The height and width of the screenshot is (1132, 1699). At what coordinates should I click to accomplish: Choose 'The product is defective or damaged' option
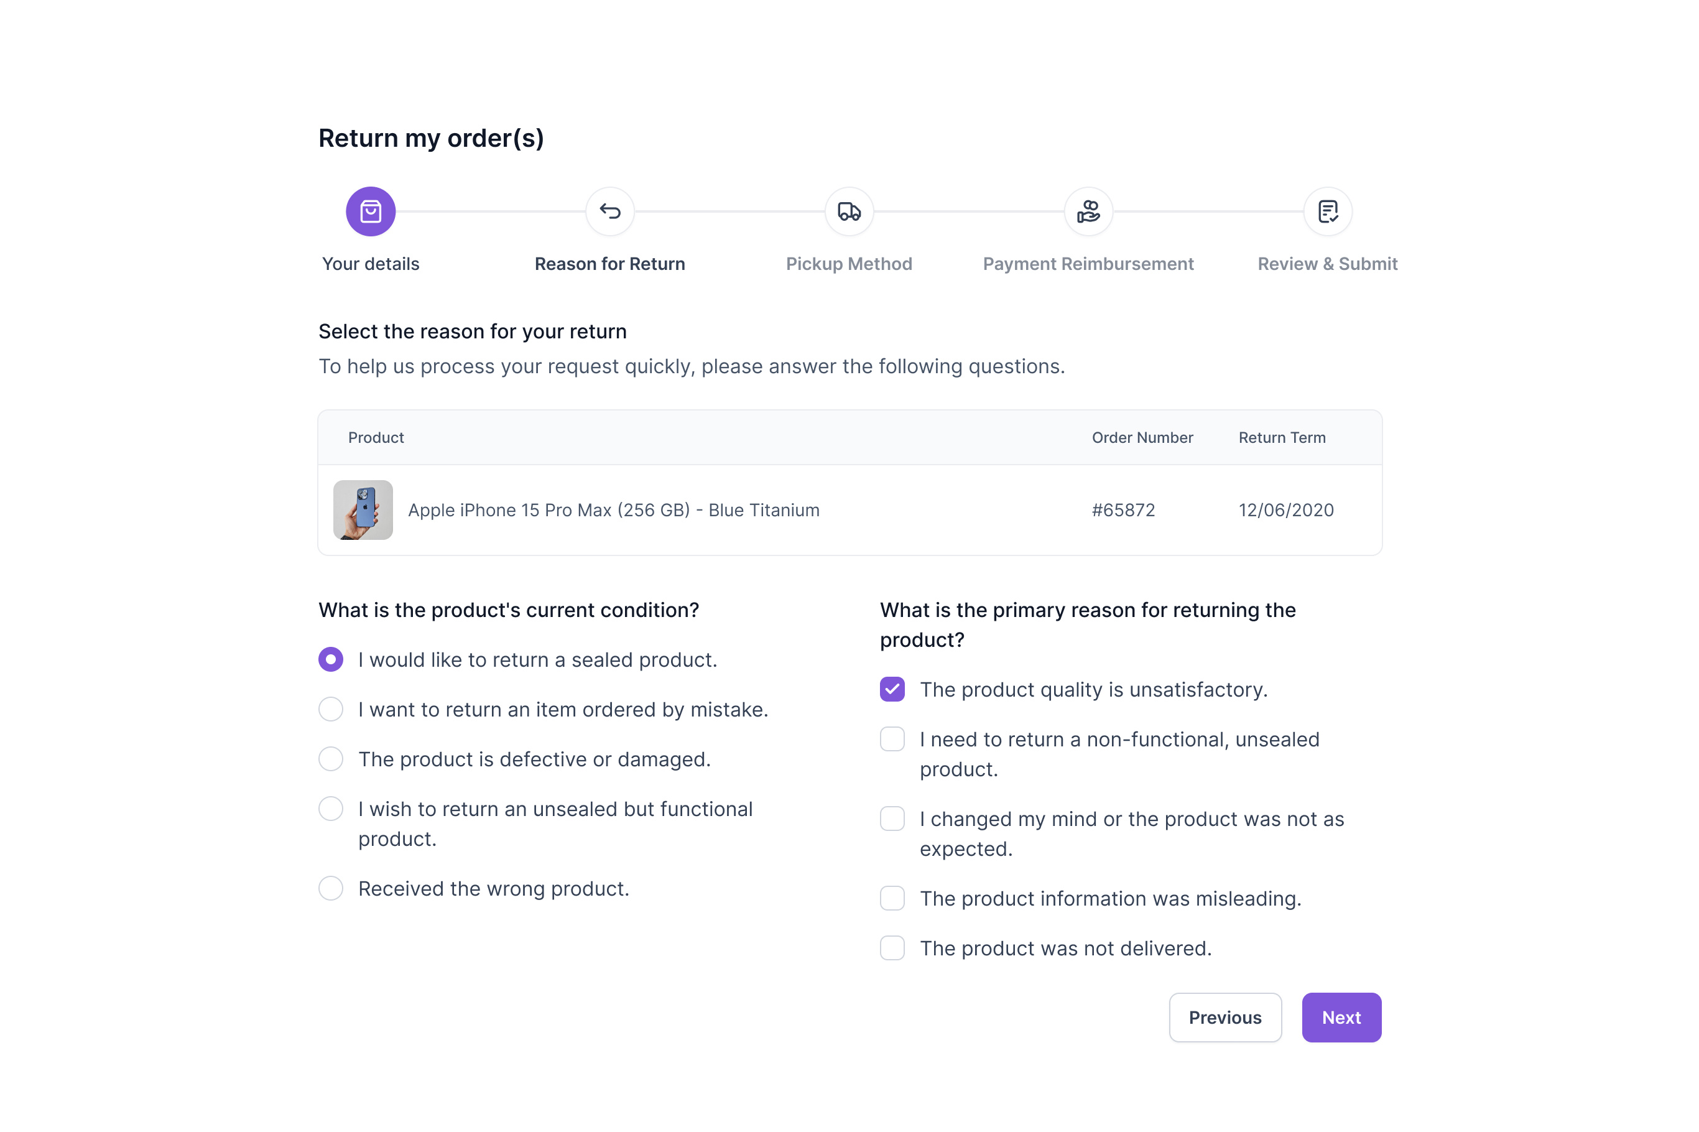[x=331, y=759]
